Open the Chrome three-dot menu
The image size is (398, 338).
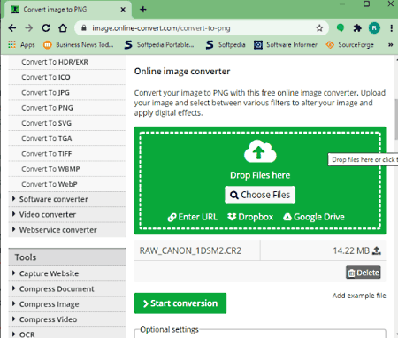391,28
